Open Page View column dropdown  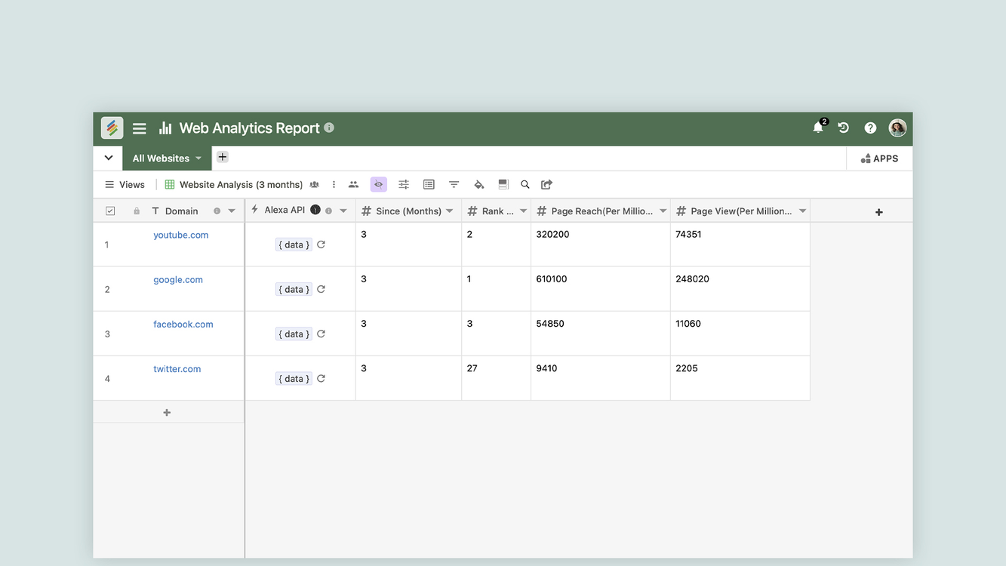[802, 211]
